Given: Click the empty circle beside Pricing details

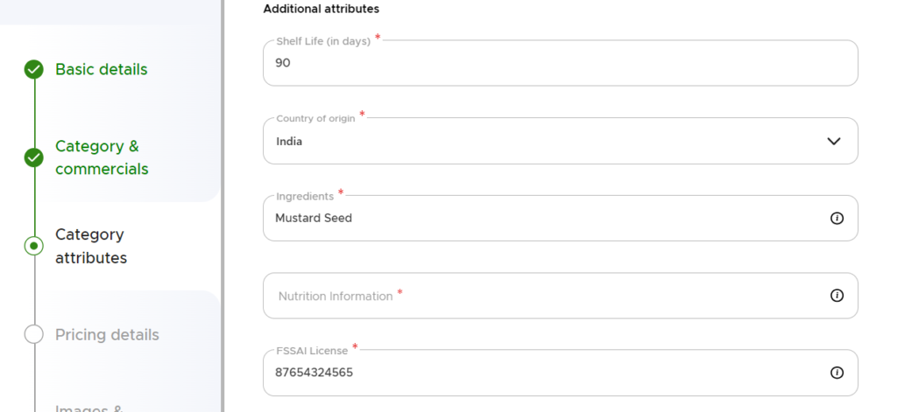Looking at the screenshot, I should 34,334.
